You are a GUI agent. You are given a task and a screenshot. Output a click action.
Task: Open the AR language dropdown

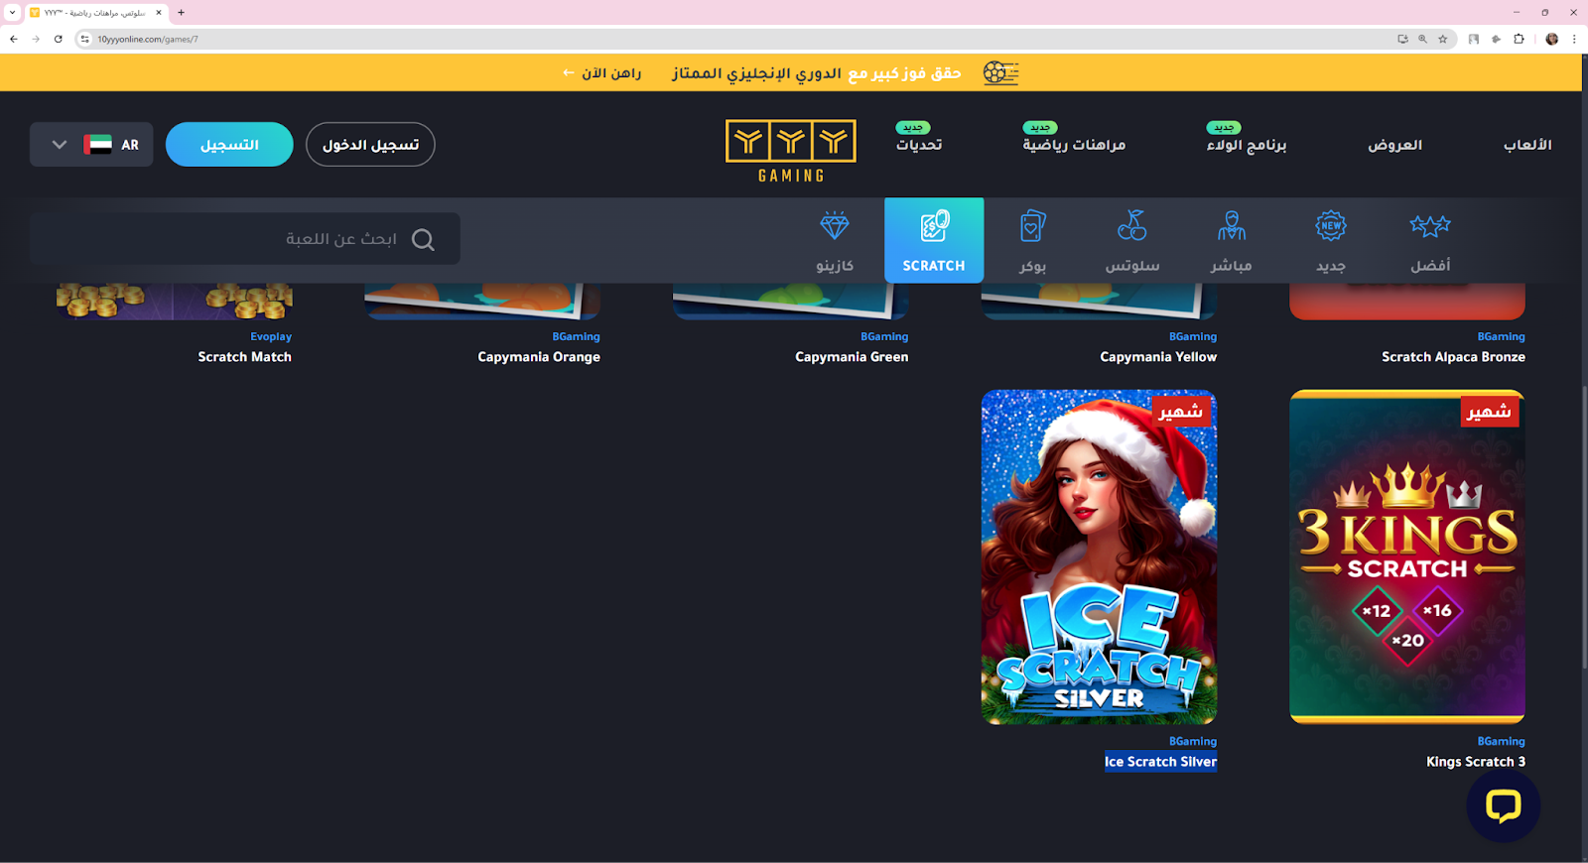(x=91, y=144)
